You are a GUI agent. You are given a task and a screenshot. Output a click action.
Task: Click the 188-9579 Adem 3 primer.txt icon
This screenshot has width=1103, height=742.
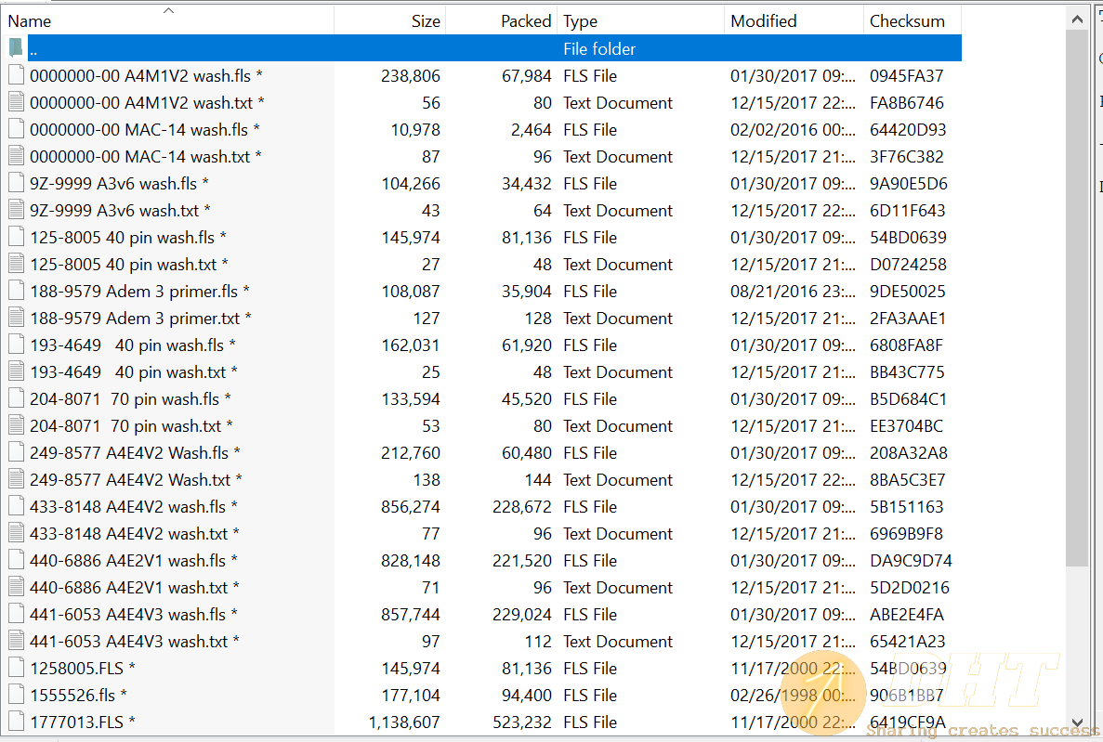click(x=16, y=318)
